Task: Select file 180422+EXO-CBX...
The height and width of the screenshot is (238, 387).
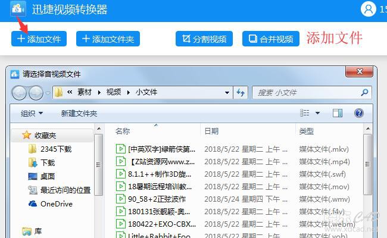Action: [162, 224]
